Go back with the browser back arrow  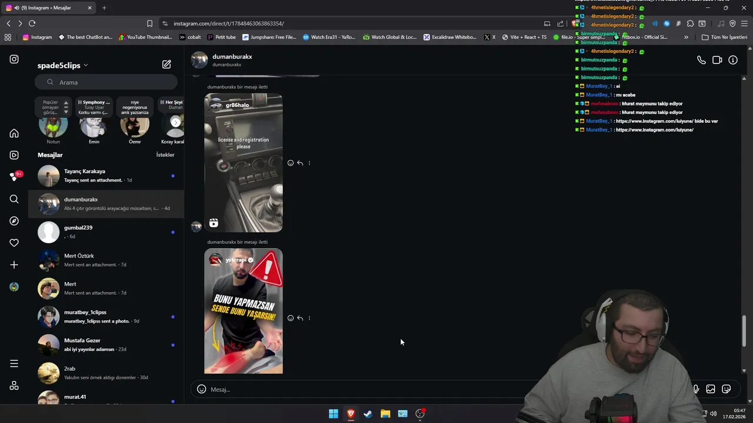[x=8, y=23]
